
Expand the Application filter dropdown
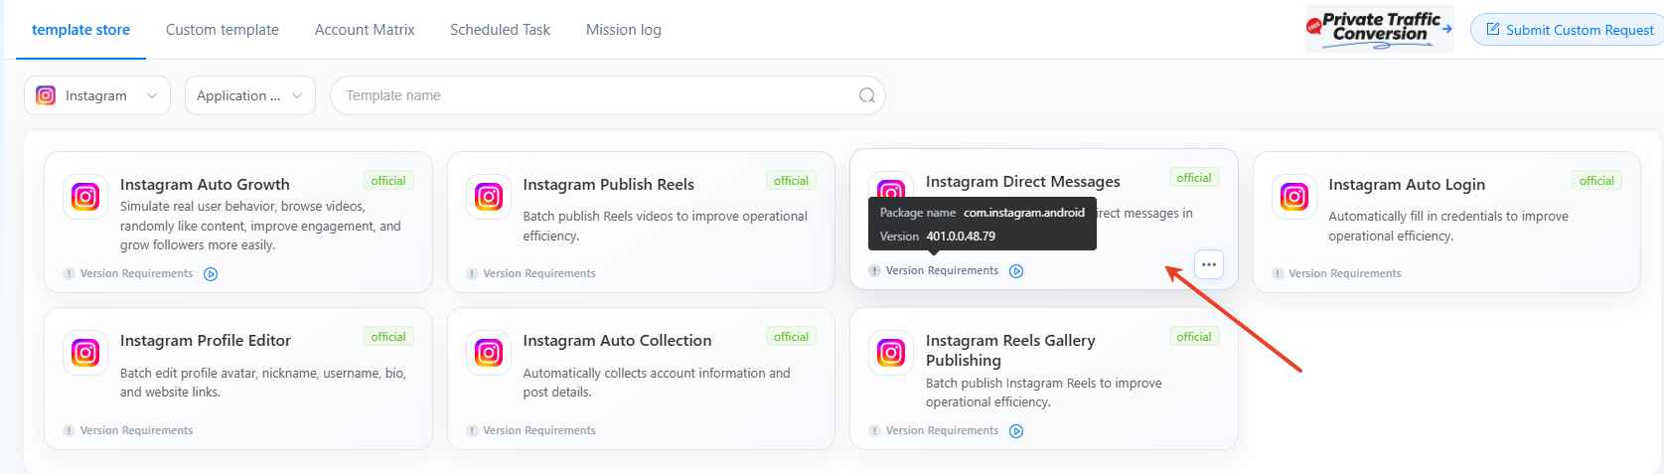(250, 95)
